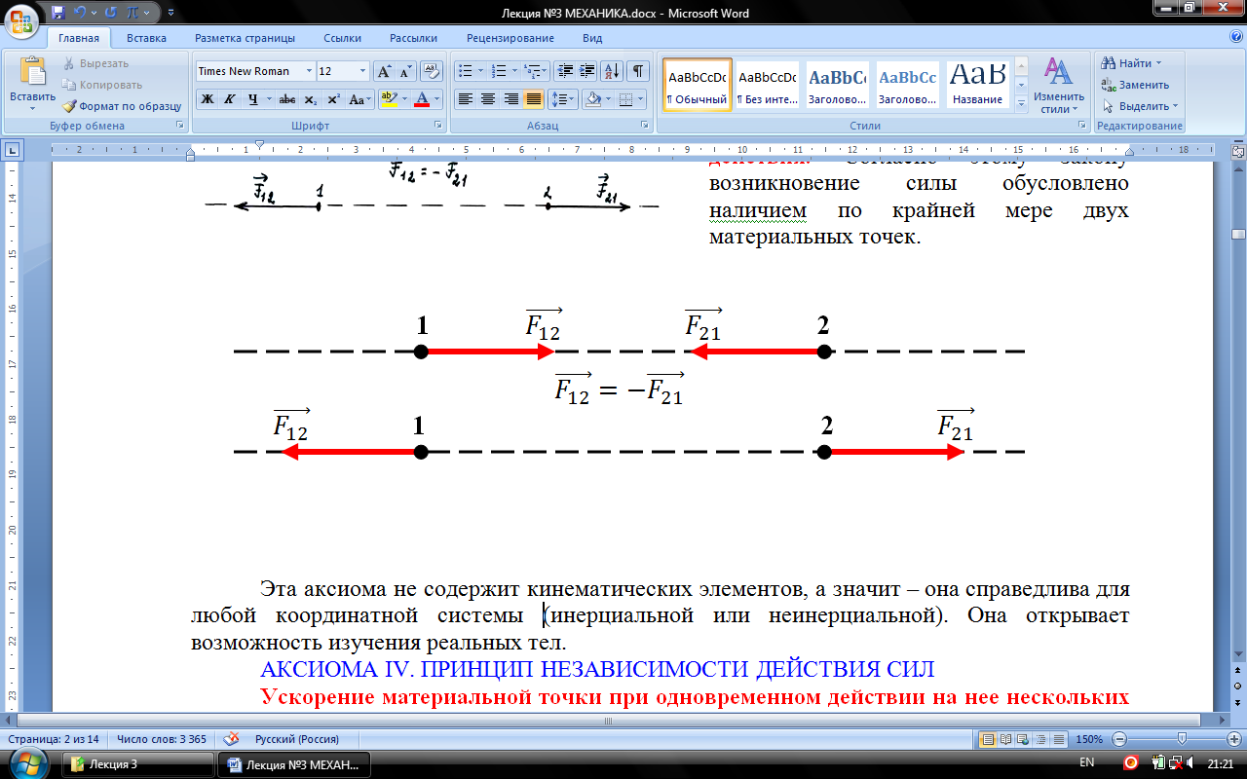Decrease font size with Shrink Font
Screen dimensions: 1247x779
pyautogui.click(x=406, y=71)
